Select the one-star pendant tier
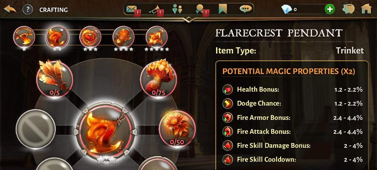The image size is (377, 170). pyautogui.click(x=24, y=37)
